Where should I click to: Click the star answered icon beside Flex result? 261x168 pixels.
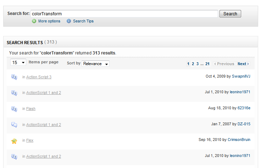tap(14, 141)
